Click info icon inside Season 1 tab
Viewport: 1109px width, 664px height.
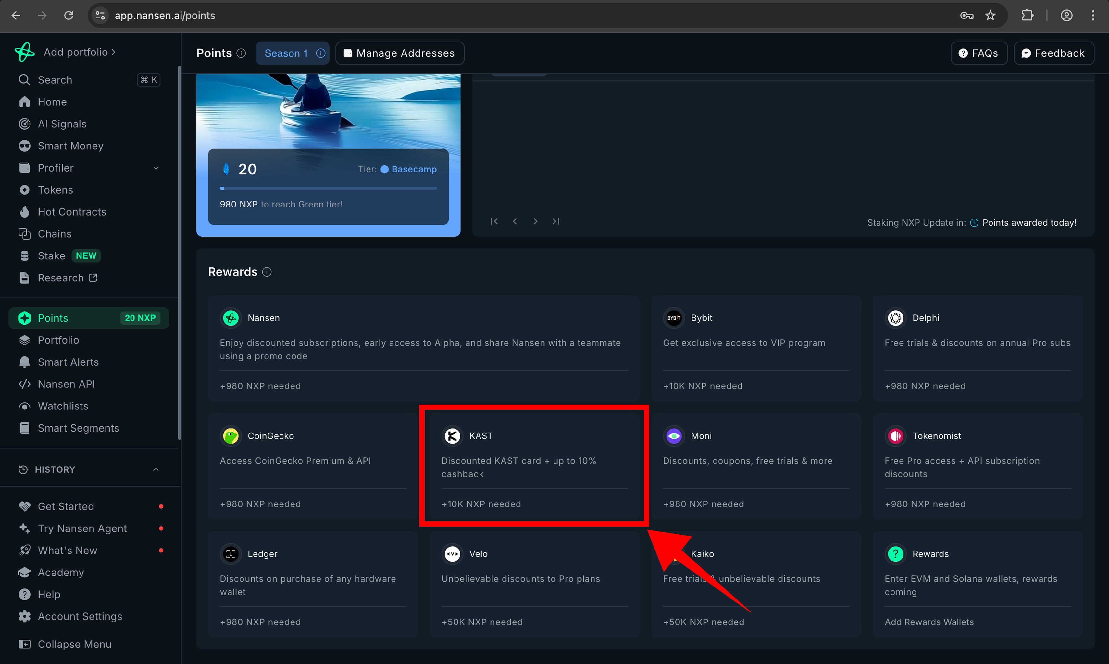point(321,53)
